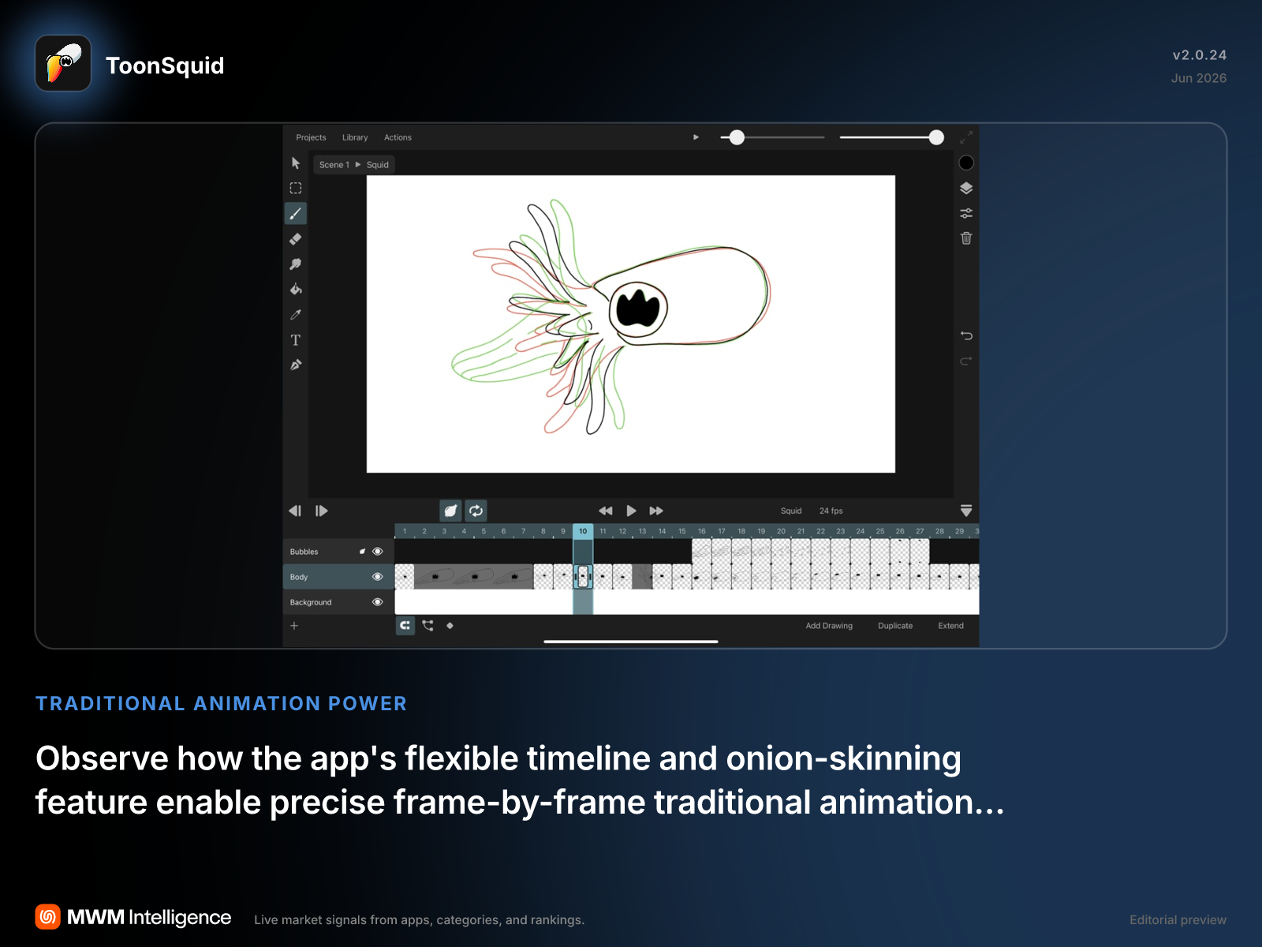Select the Eyedropper tool
Screen dimensions: 1262x947
click(296, 315)
